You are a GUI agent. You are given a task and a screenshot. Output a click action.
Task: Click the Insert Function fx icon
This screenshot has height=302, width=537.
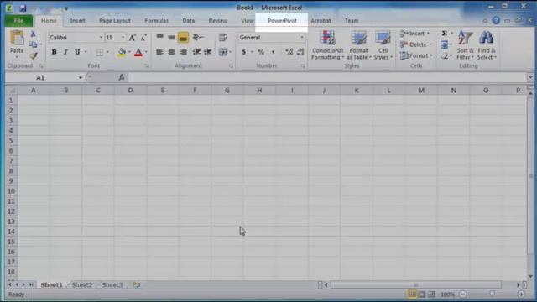pos(121,78)
